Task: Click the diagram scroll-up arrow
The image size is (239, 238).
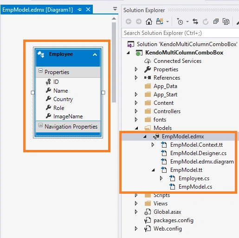Action: click(114, 19)
